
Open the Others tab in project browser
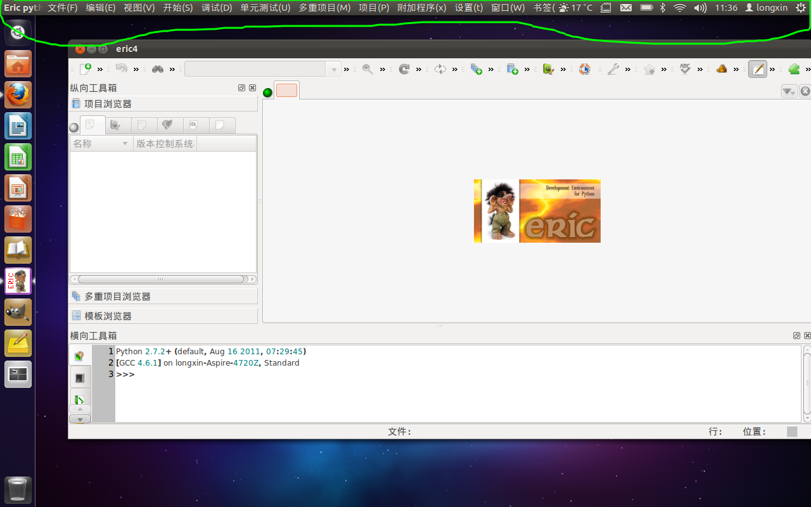point(222,125)
